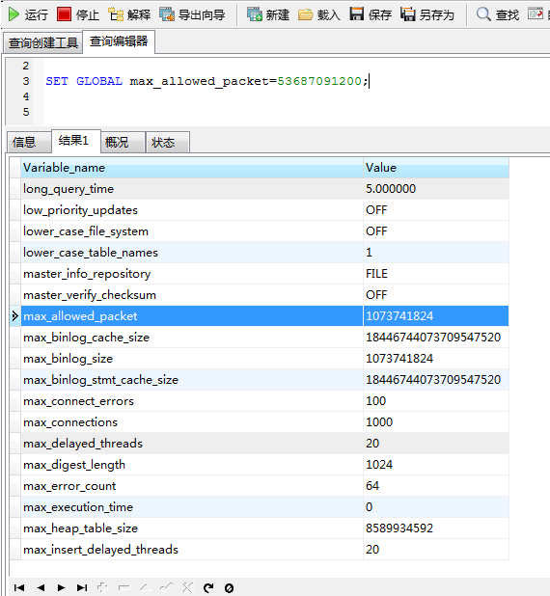Click the apply changes checkmark icon
This screenshot has width=550, height=596.
click(166, 587)
